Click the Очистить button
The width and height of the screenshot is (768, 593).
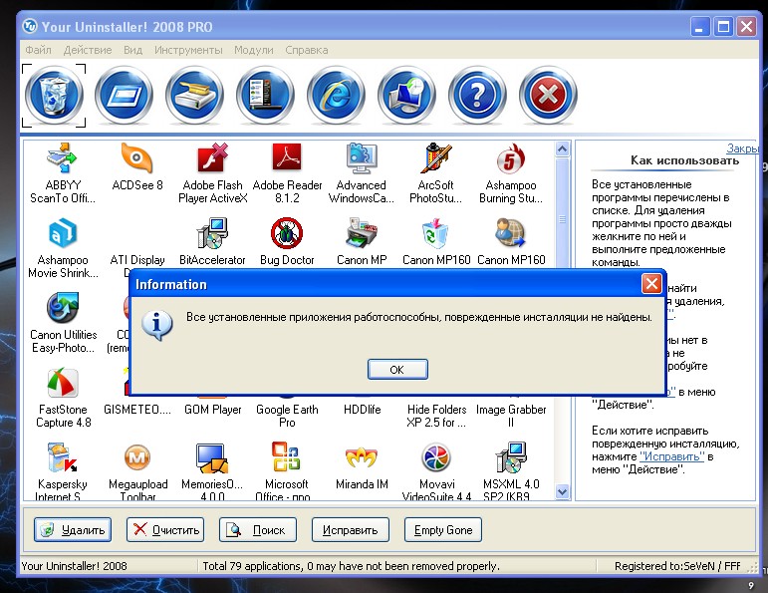tap(165, 530)
